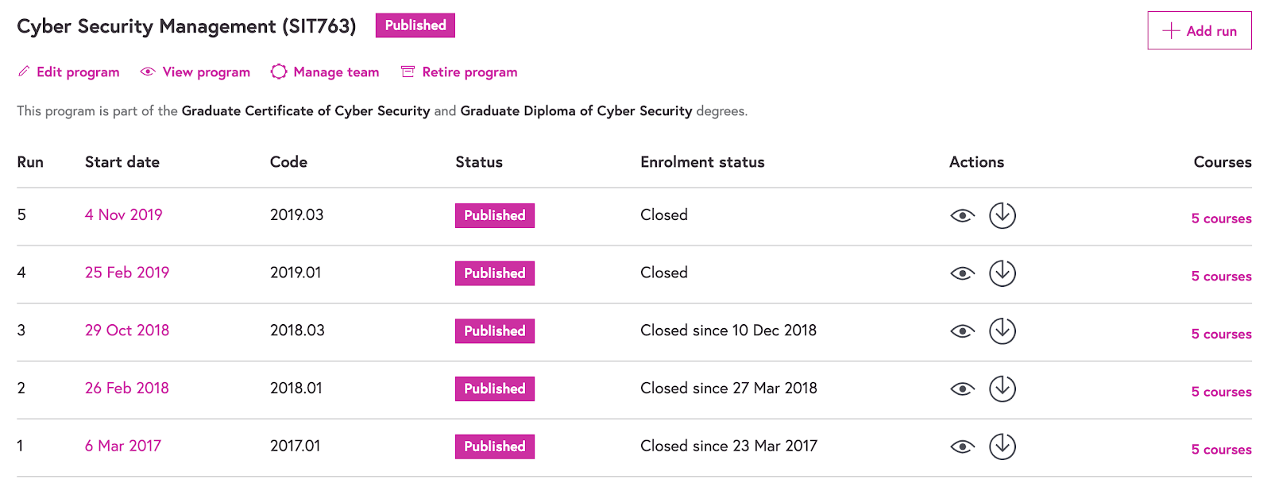Screen dimensions: 1271x491
Task: Click the eye icon for run 5
Action: point(962,215)
